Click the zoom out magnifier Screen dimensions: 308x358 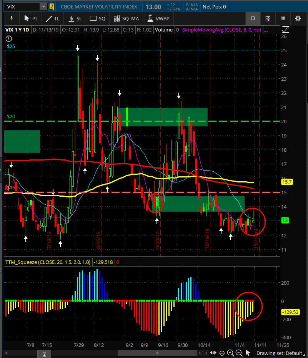pos(239,353)
